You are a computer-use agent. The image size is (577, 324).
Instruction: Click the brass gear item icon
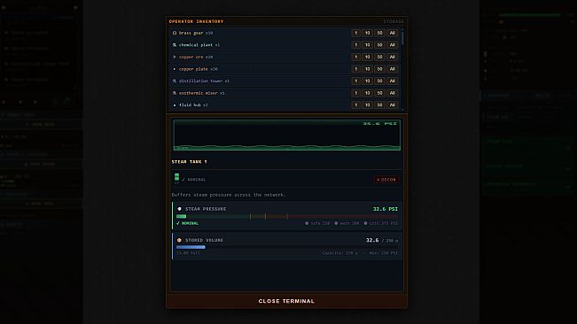click(175, 33)
